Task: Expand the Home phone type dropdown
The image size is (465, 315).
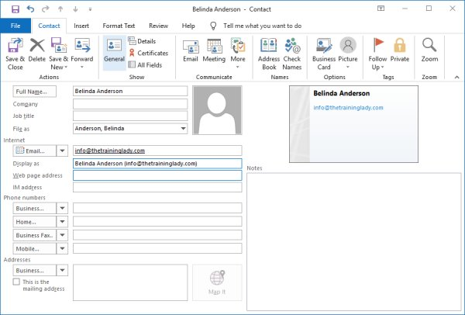Action: coord(62,222)
